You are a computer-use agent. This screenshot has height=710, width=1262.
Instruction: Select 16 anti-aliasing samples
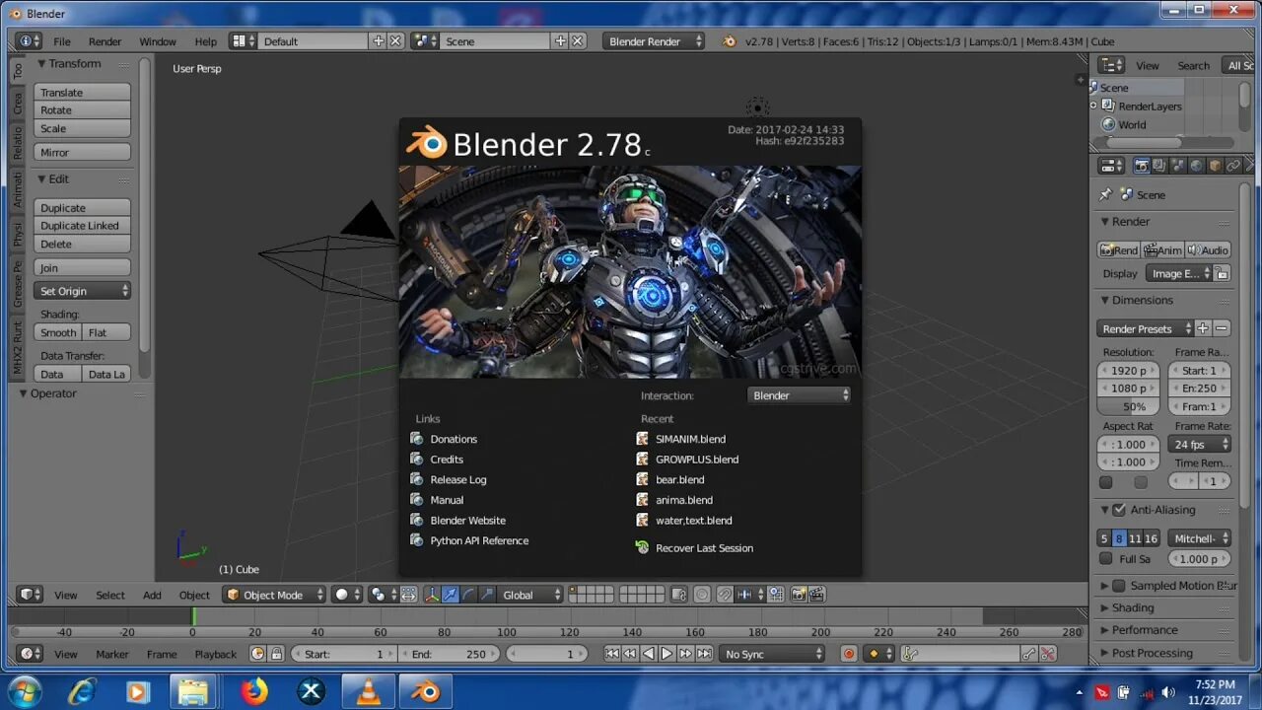tap(1151, 538)
